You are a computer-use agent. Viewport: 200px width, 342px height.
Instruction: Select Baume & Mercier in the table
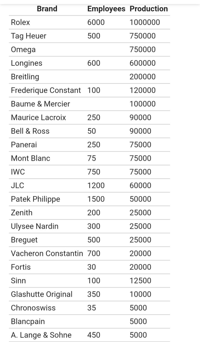pyautogui.click(x=41, y=104)
